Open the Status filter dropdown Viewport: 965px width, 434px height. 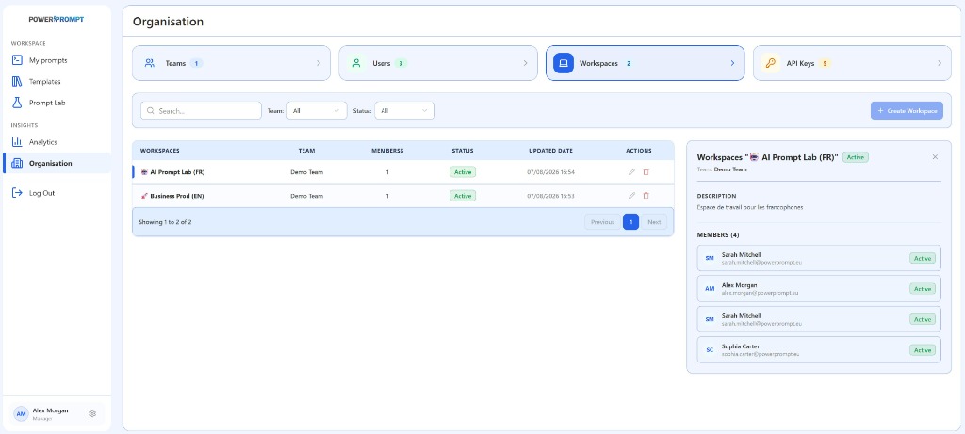pyautogui.click(x=404, y=111)
